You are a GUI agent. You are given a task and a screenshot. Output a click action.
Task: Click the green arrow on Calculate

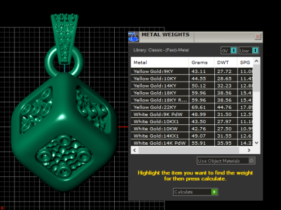214,192
